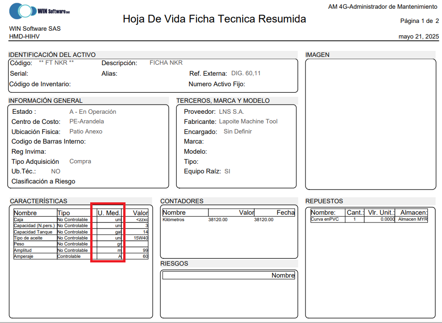Click the Centro de Costo value 'PE-Arandela'

(87, 122)
